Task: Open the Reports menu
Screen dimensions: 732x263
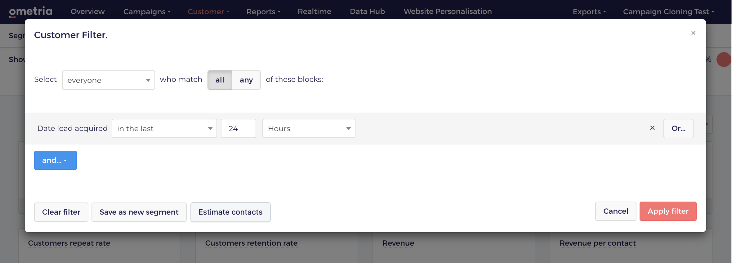Action: point(263,12)
